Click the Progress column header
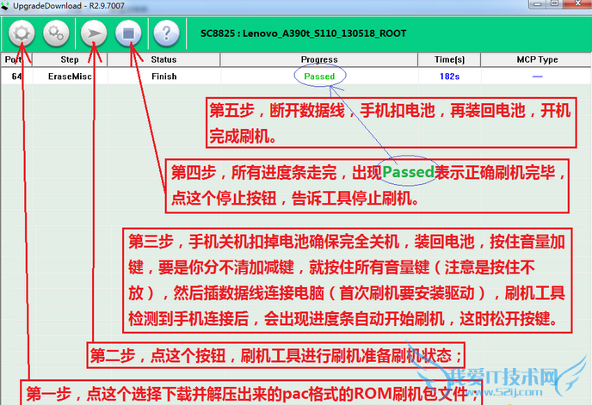The width and height of the screenshot is (592, 405). coord(319,59)
